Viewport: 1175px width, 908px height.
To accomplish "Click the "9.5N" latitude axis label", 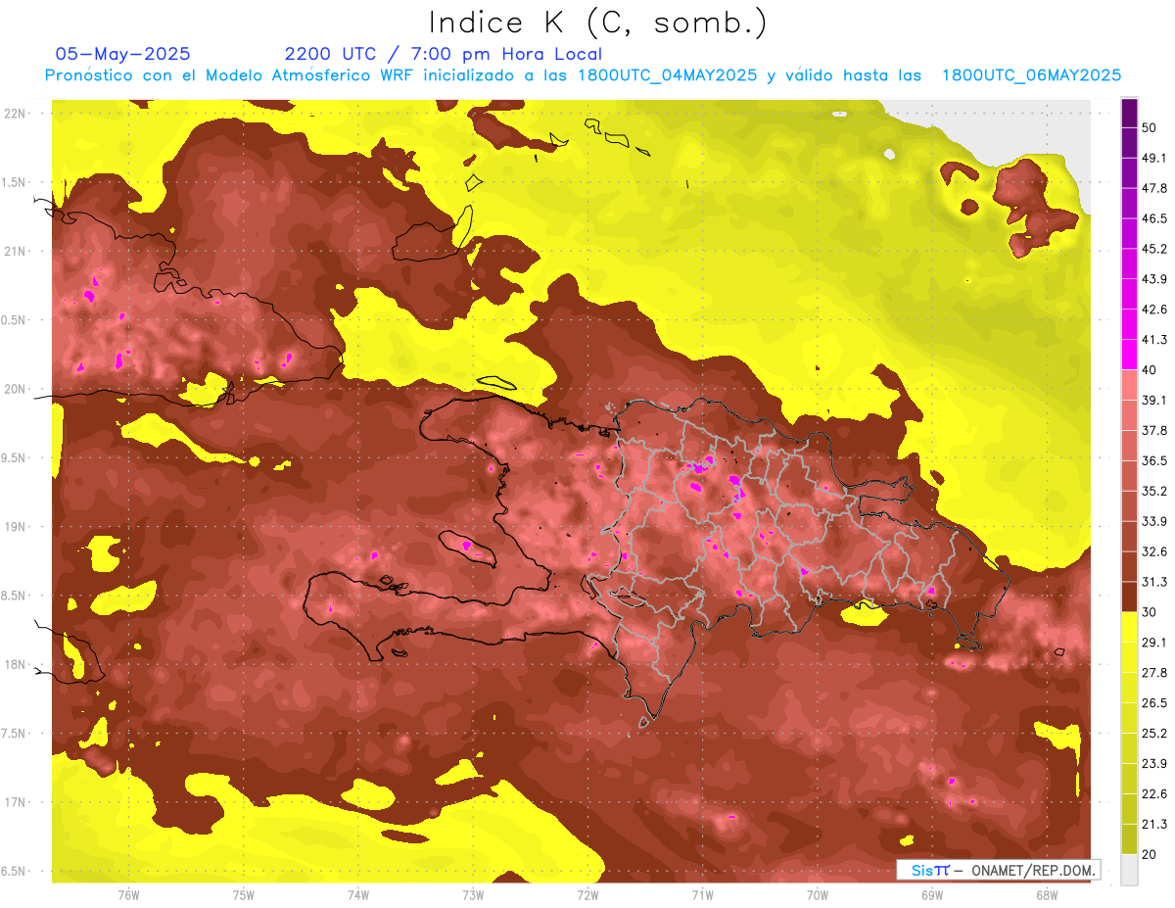I will [x=15, y=457].
